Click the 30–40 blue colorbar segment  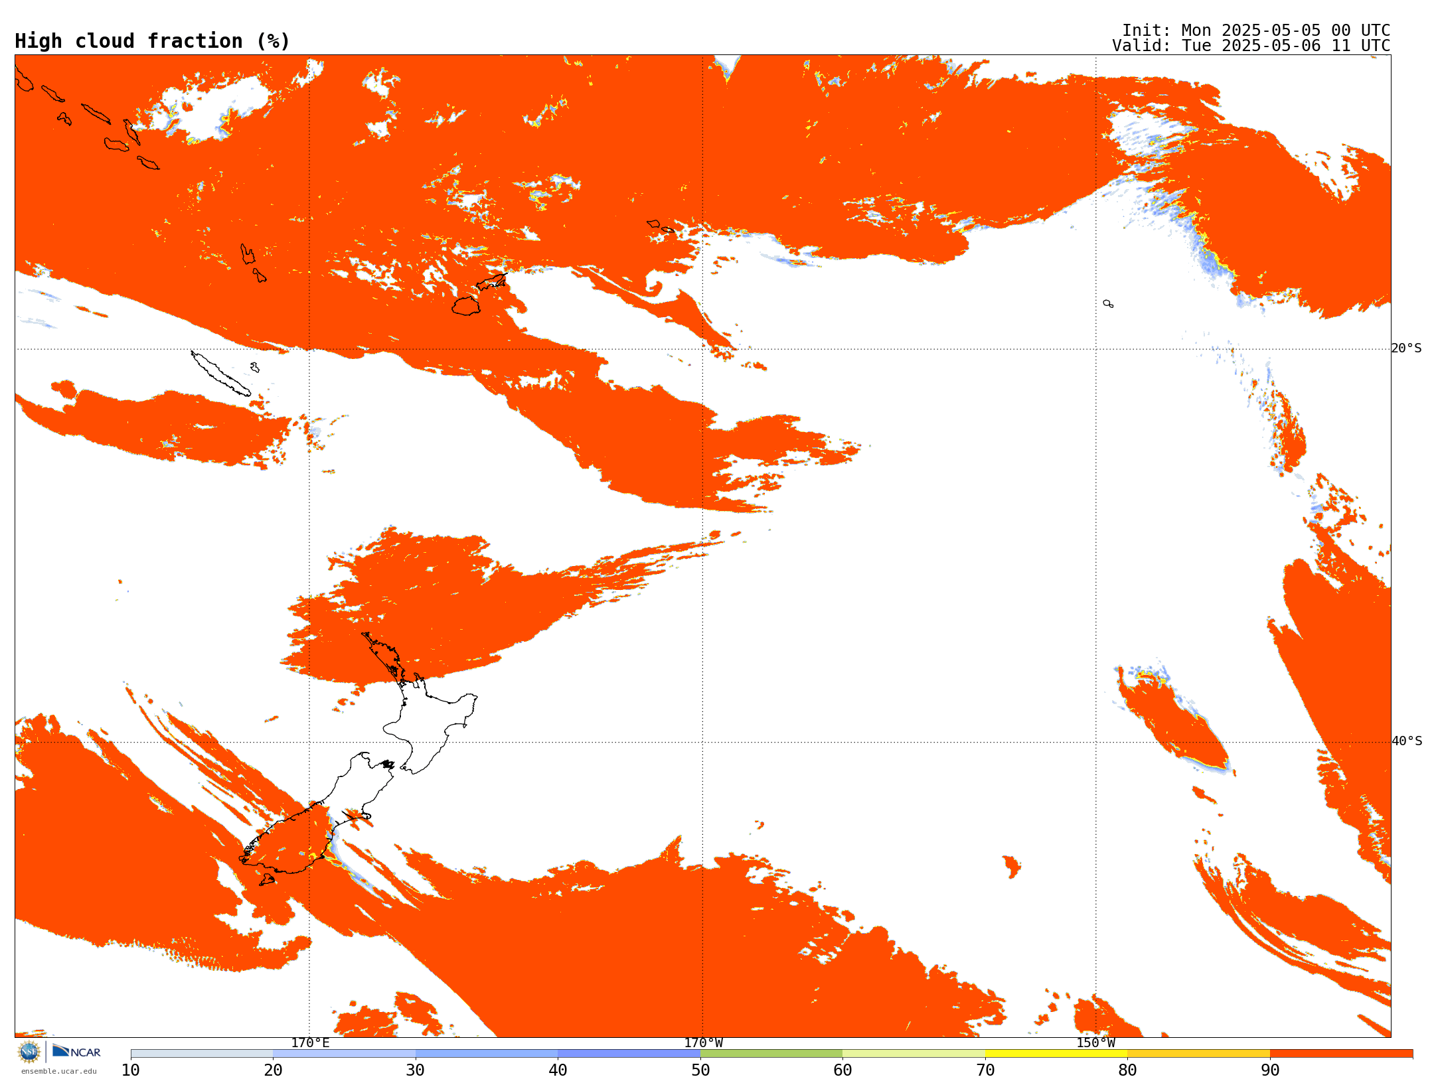487,1054
